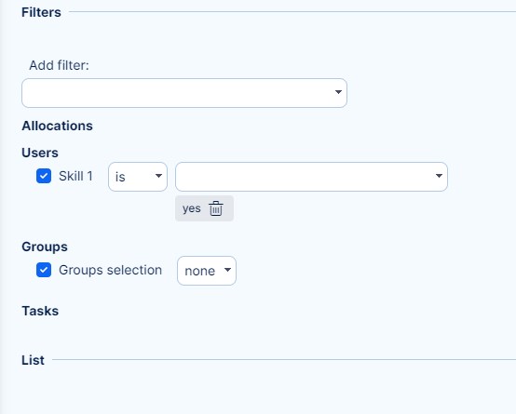
Task: Click the Allocations heading
Action: (57, 126)
